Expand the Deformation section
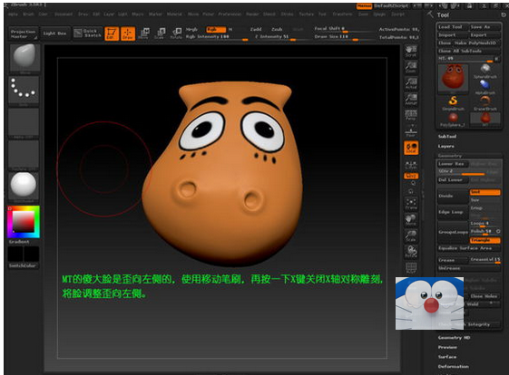 (x=453, y=367)
